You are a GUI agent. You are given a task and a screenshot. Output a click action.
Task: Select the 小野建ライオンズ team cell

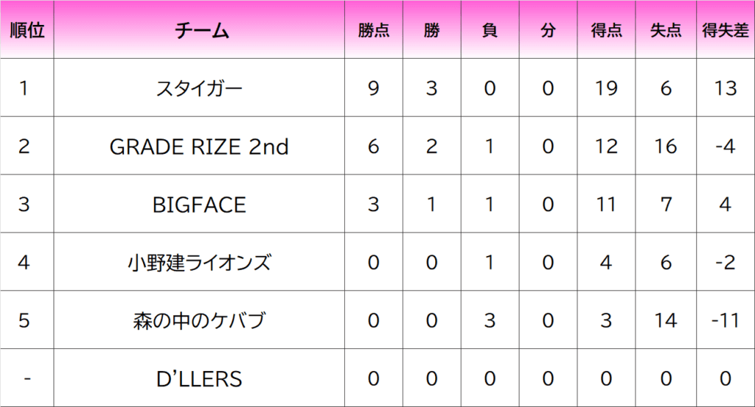click(x=199, y=262)
